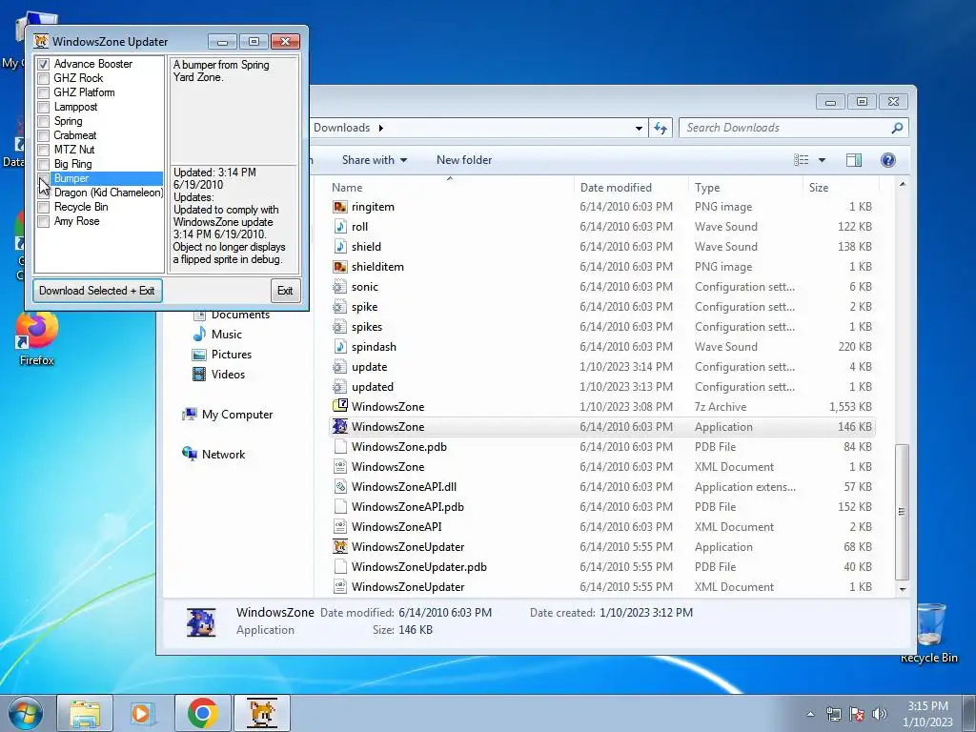Select the spikes configuration file icon

coord(340,327)
